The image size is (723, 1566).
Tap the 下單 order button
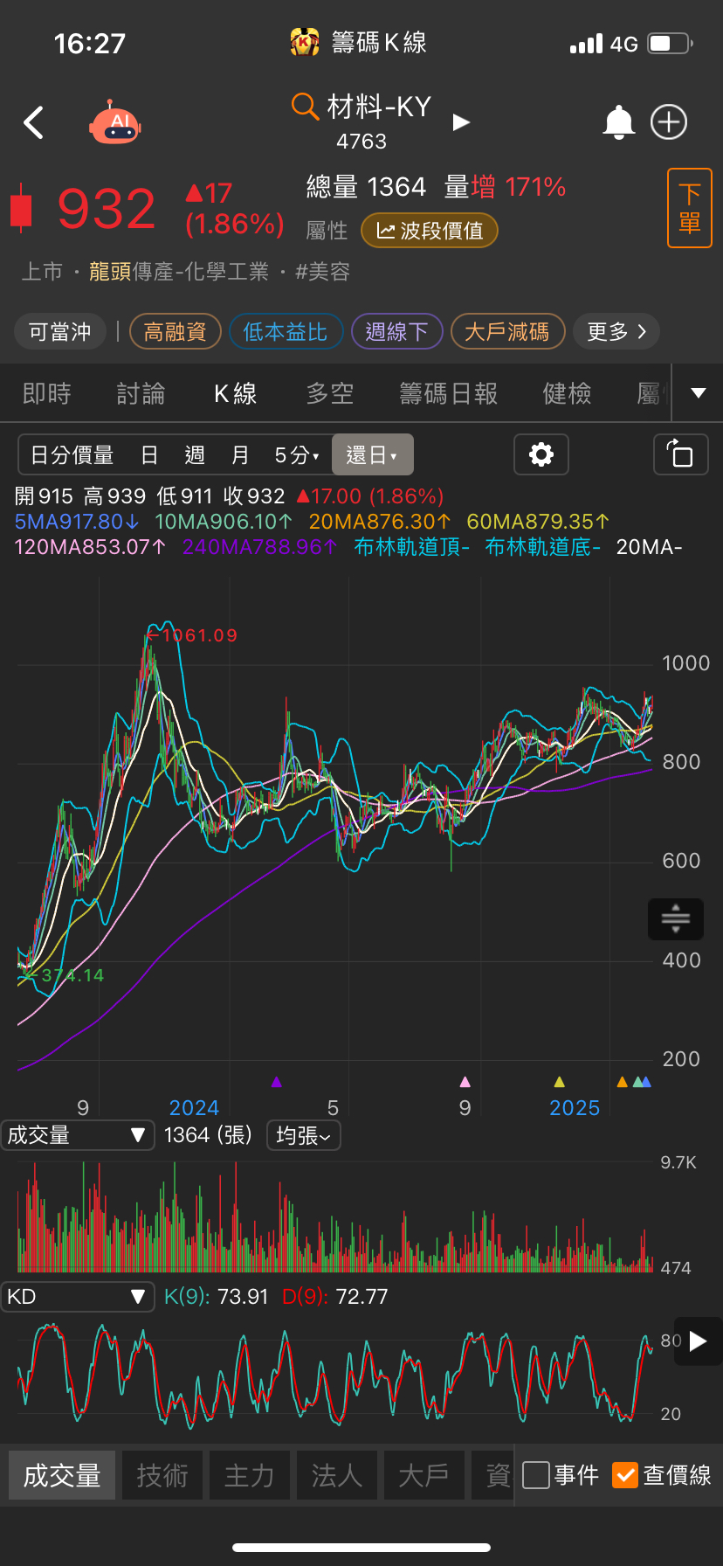(x=689, y=208)
